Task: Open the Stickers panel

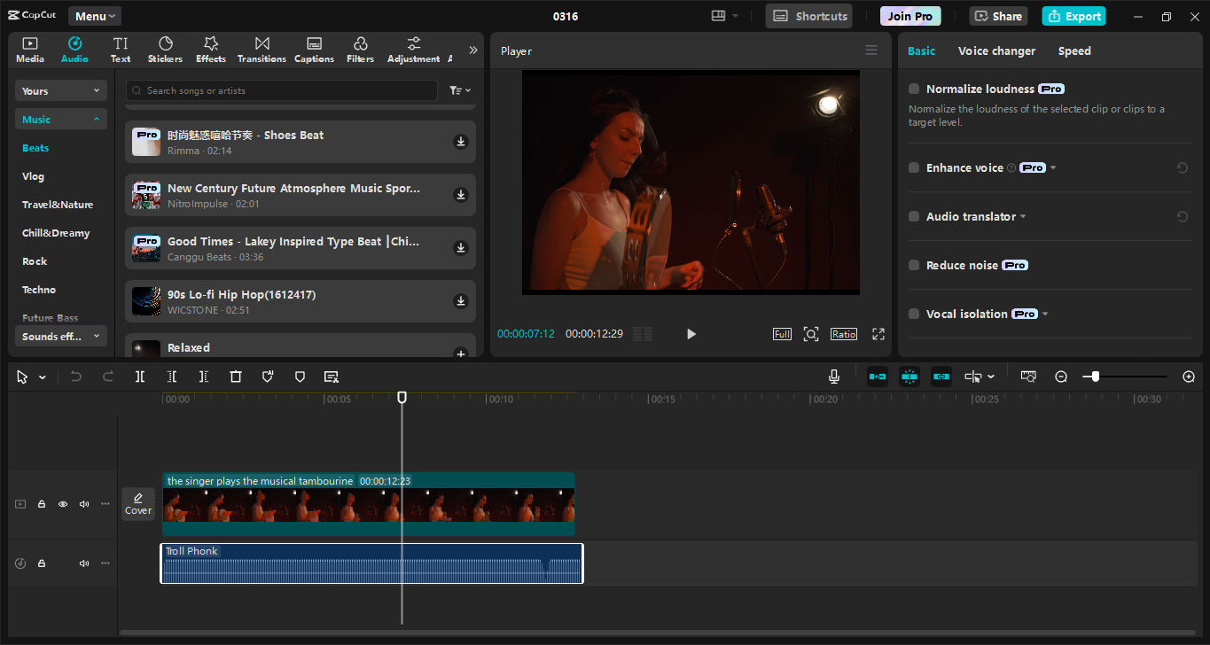Action: 165,49
